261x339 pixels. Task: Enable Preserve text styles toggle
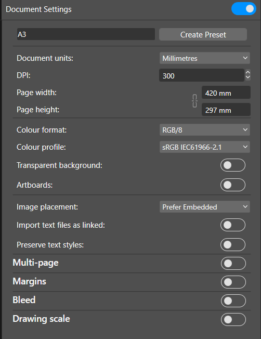(x=233, y=244)
